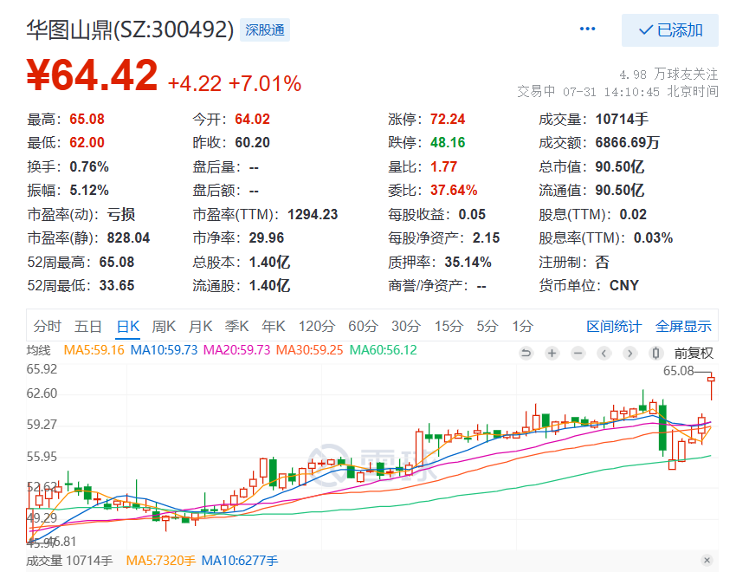Image resolution: width=736 pixels, height=572 pixels.
Task: Show the 120分 chart tab
Action: (317, 326)
